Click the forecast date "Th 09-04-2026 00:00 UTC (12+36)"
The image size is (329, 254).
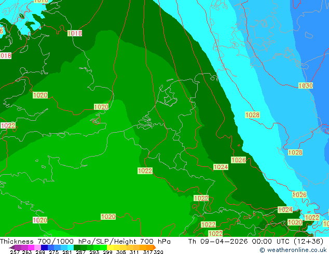[255, 241]
